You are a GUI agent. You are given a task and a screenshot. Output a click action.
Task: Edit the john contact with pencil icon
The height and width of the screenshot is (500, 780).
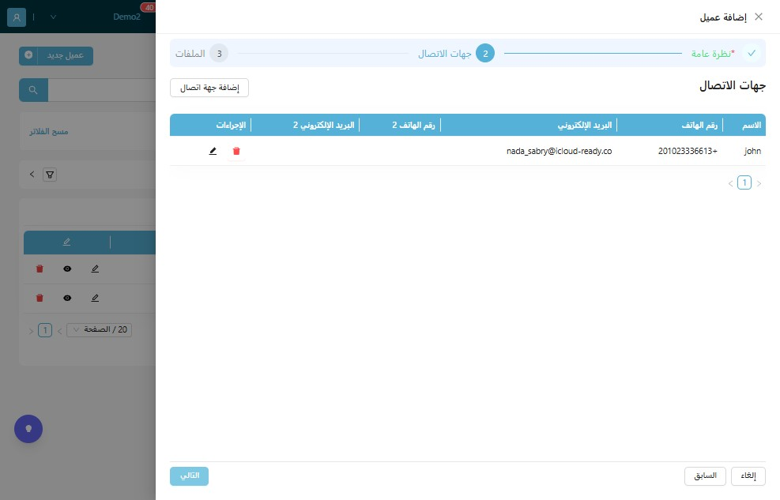213,151
